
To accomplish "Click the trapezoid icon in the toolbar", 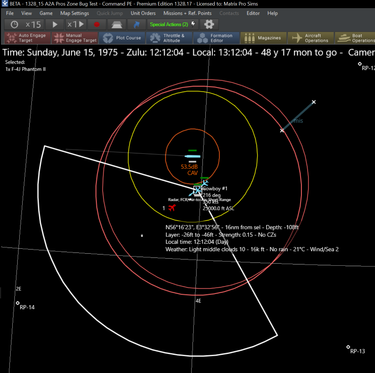I will (x=117, y=25).
